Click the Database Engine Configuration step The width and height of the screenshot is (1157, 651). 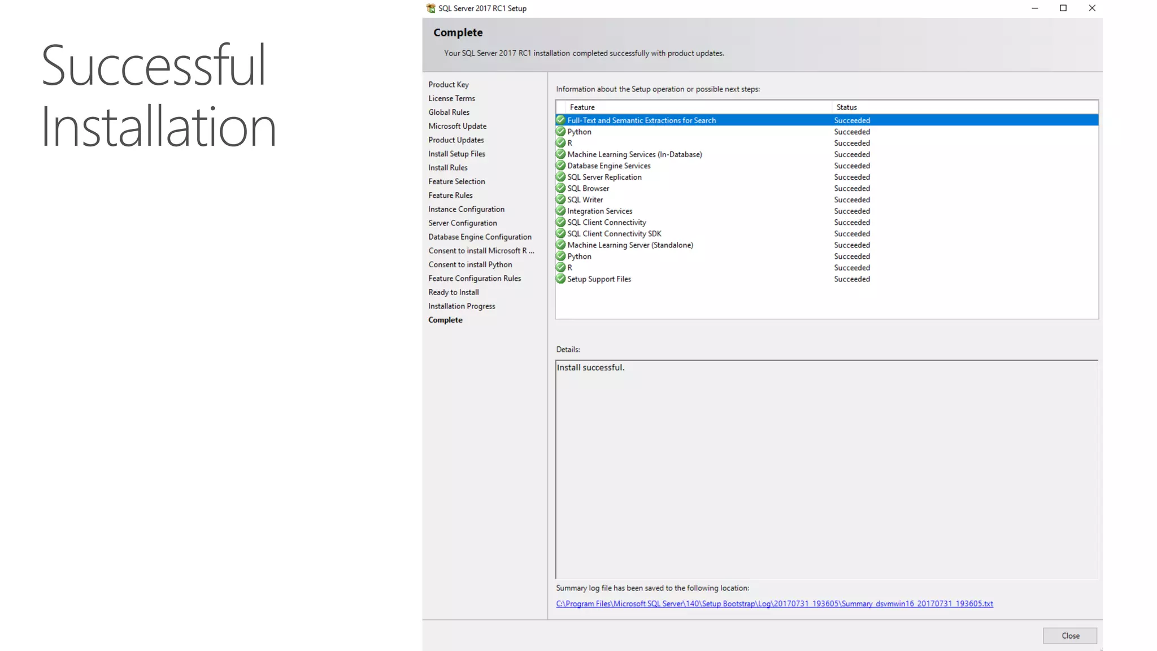[480, 237]
